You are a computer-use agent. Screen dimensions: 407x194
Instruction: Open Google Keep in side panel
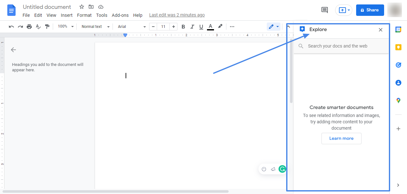(398, 47)
